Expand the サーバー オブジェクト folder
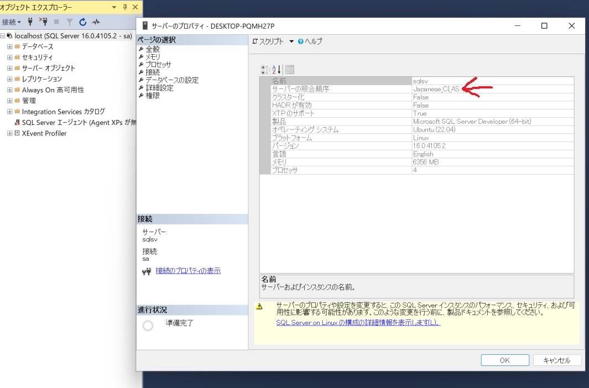The width and height of the screenshot is (589, 388). click(x=10, y=69)
